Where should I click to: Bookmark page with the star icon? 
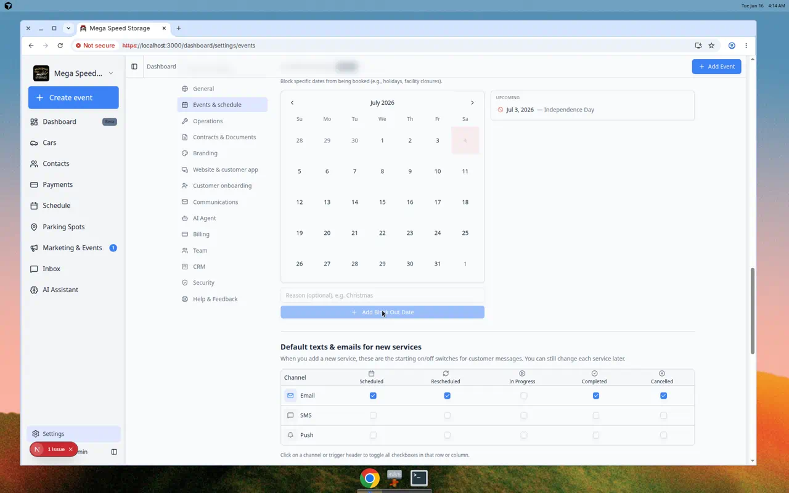point(711,46)
